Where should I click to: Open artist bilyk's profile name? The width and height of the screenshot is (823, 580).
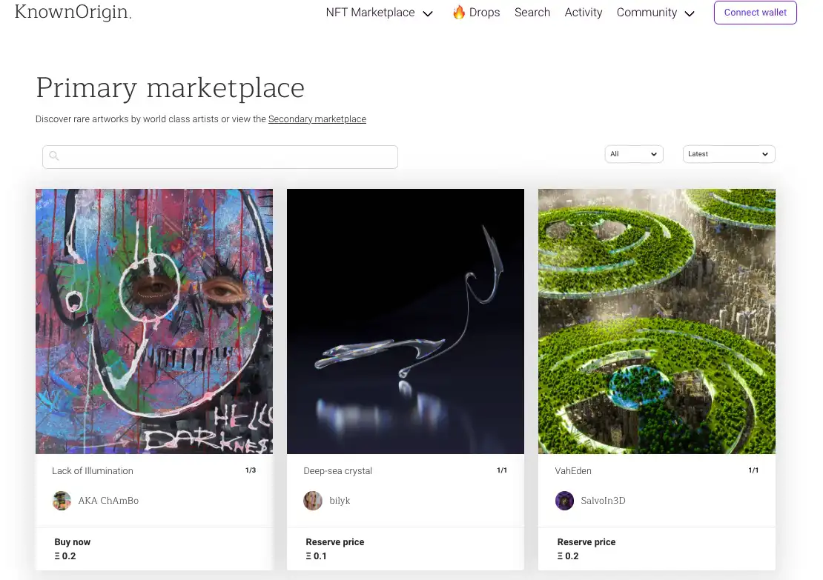click(x=340, y=501)
